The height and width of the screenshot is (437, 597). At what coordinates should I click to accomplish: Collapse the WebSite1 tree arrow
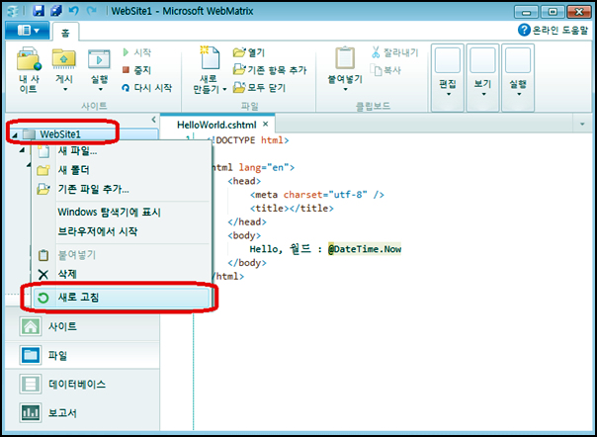[15, 134]
